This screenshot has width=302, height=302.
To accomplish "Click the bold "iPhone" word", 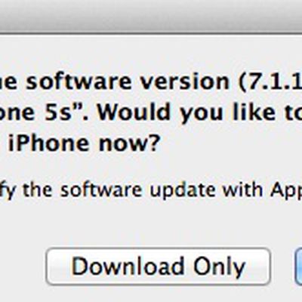I will coord(48,143).
